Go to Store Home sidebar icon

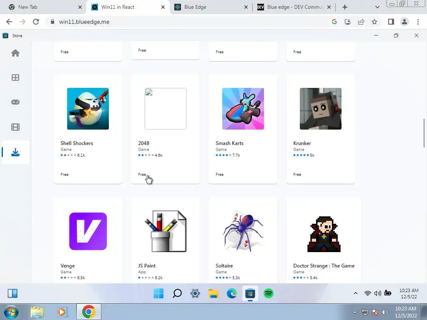point(15,53)
